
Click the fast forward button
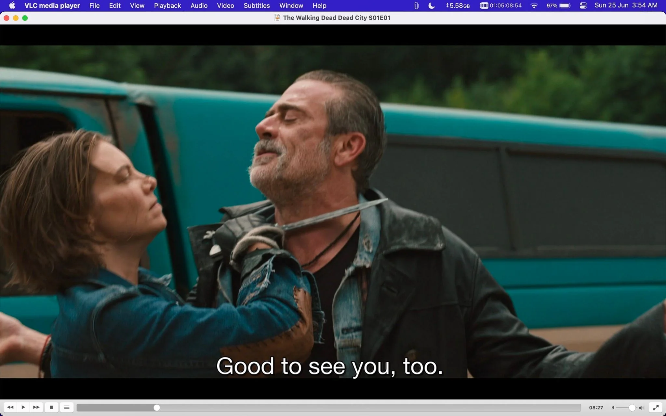click(36, 407)
